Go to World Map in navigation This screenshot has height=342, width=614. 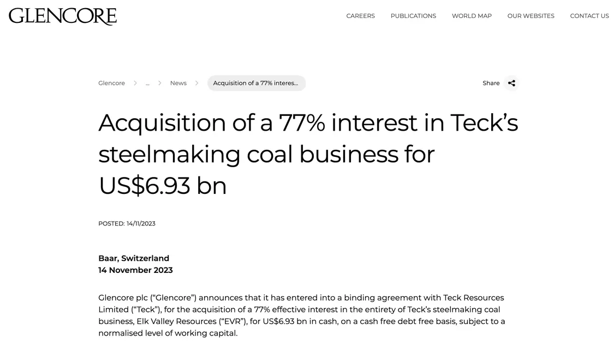472,16
